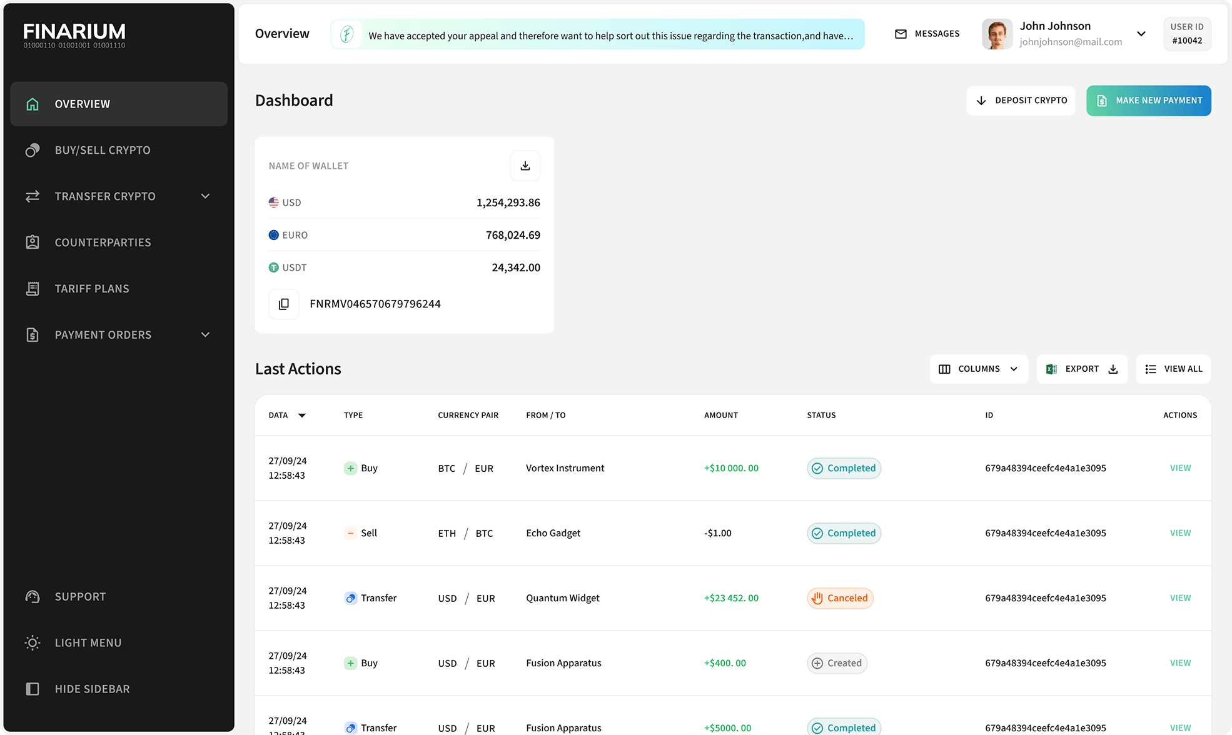This screenshot has height=735, width=1232.
Task: Click Make New Payment button
Action: coord(1148,101)
